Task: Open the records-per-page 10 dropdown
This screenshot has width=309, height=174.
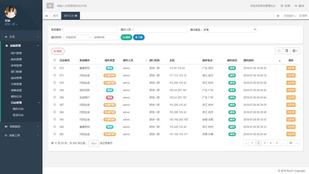Action: pyautogui.click(x=93, y=143)
